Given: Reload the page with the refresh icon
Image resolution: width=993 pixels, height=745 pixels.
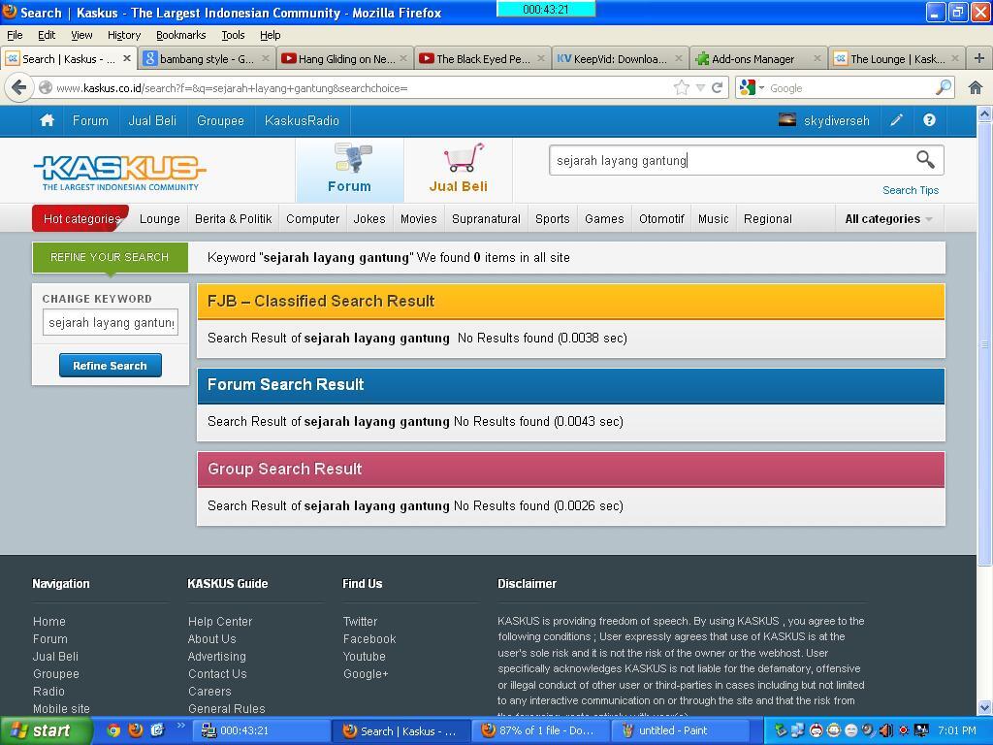Looking at the screenshot, I should point(717,87).
